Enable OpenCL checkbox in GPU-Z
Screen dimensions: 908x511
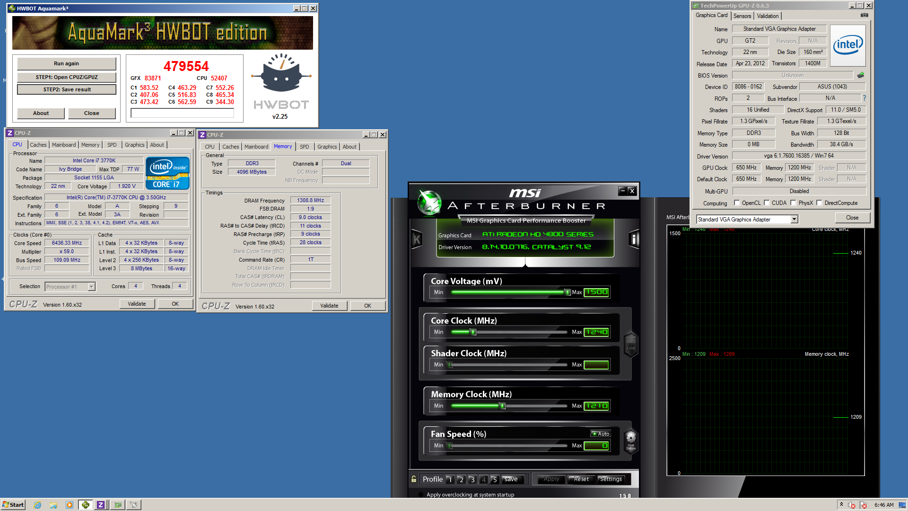(x=737, y=203)
